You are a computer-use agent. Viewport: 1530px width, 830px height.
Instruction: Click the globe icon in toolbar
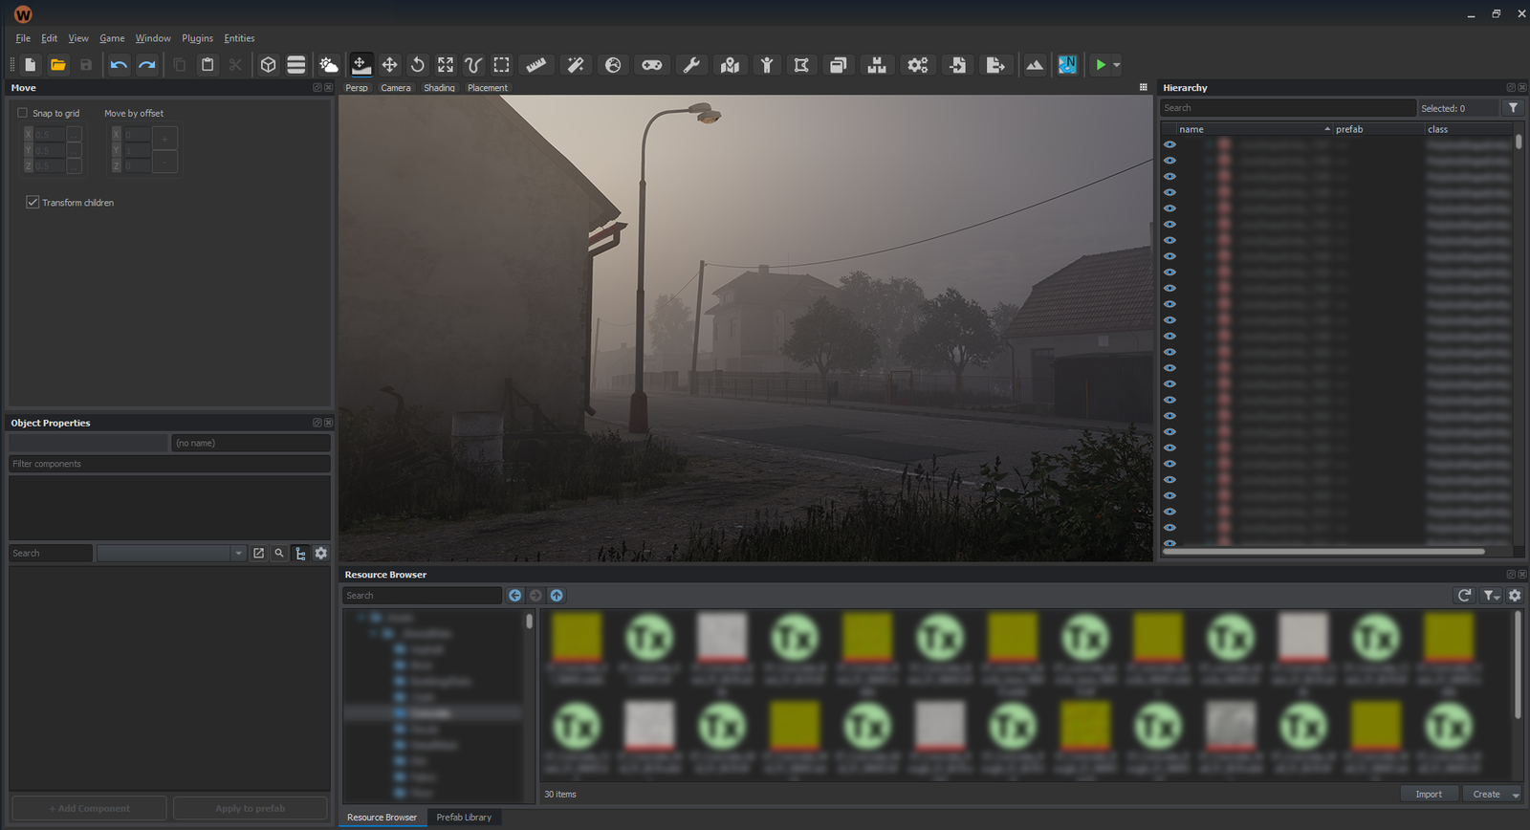[613, 65]
